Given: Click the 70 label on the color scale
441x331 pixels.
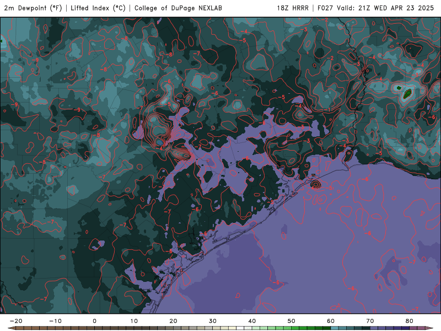Looking at the screenshot, I should pos(370,321).
